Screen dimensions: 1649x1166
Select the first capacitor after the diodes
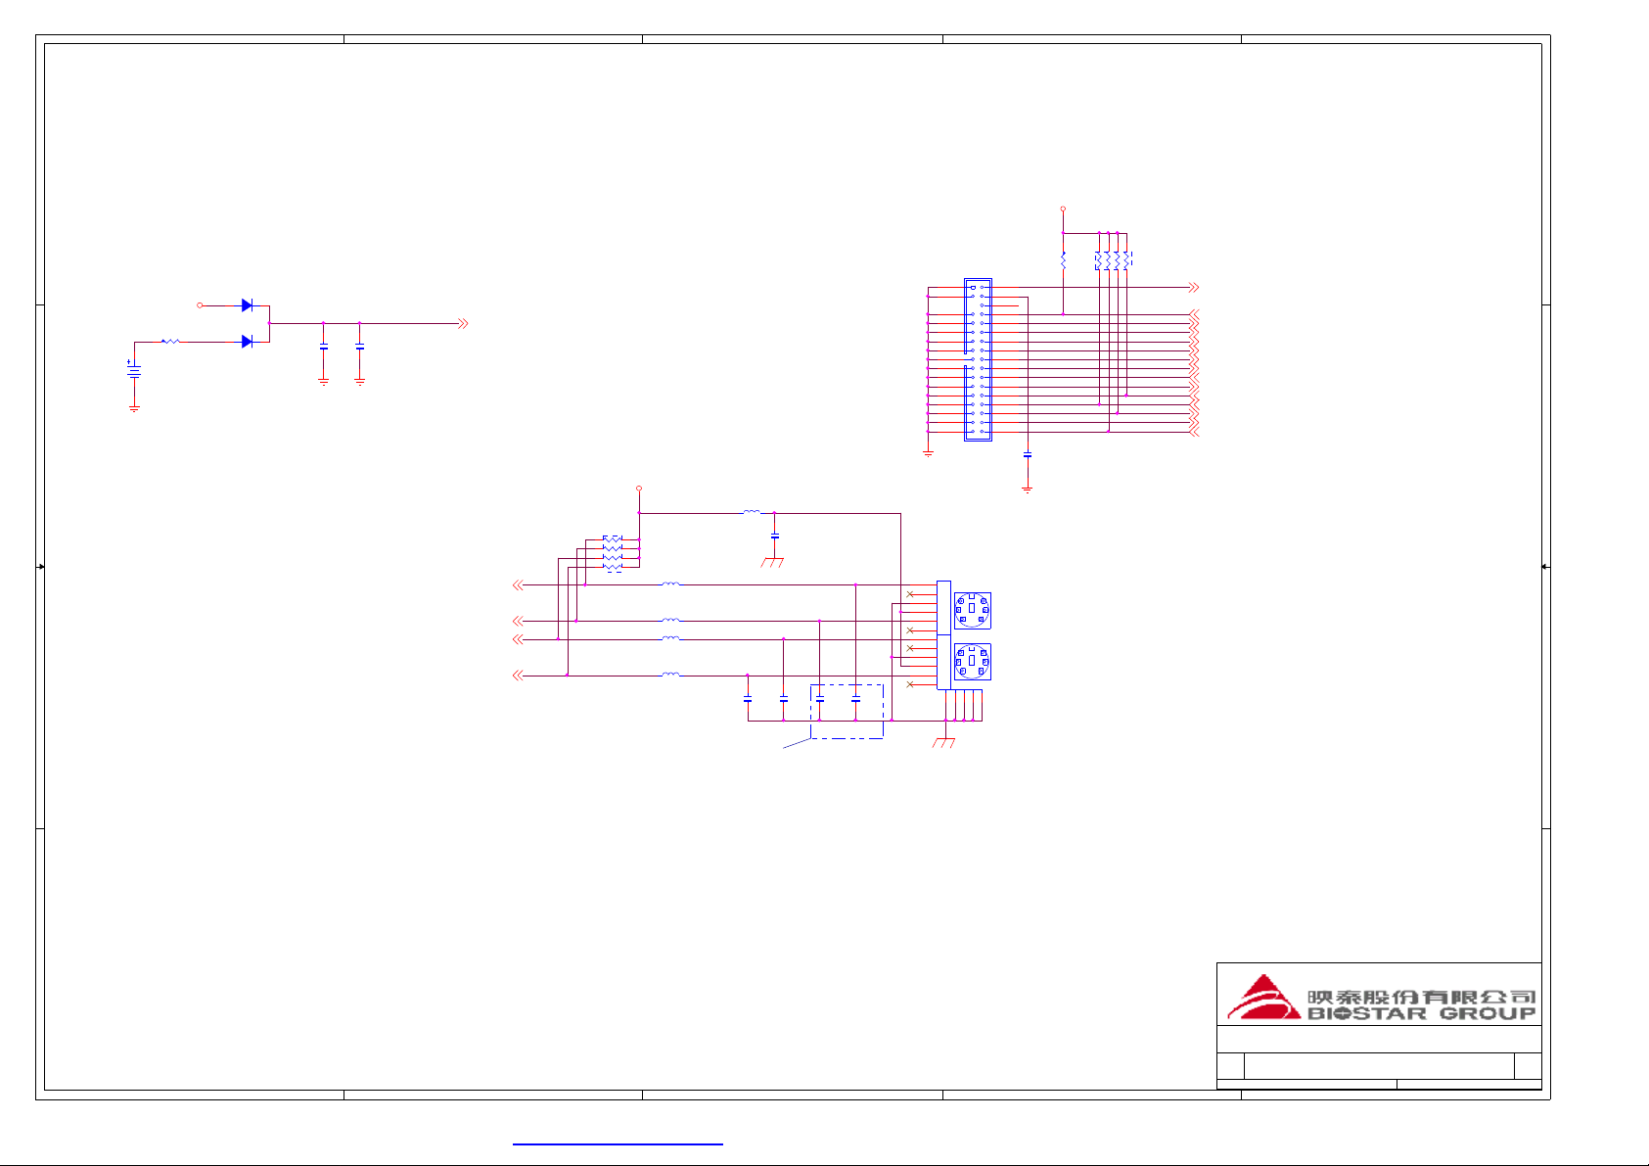tap(324, 348)
